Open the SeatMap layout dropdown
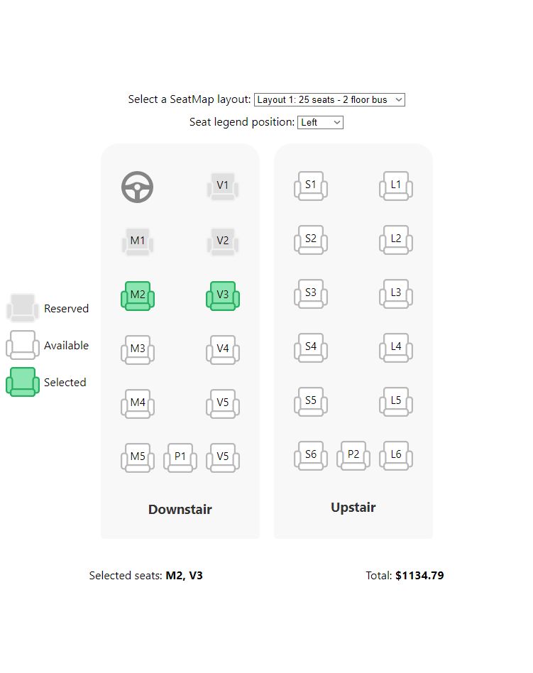 coord(329,100)
